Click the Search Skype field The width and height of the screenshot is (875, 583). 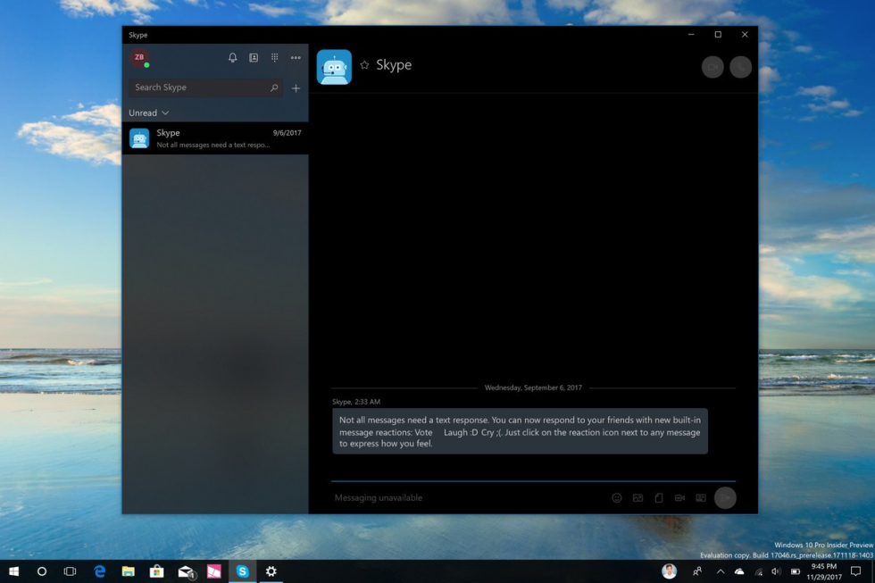200,87
